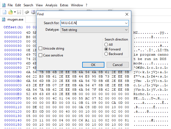
Task: Open the Window menu
Action: [x=77, y=5]
